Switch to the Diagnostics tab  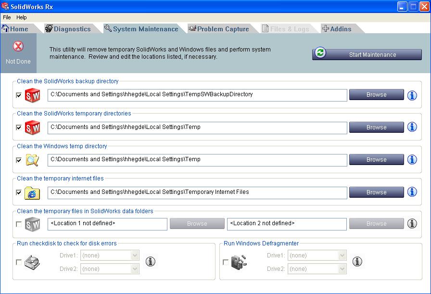[x=71, y=28]
